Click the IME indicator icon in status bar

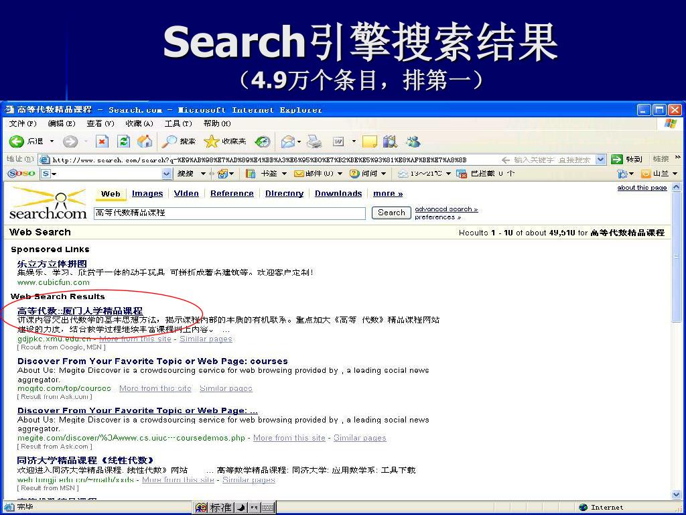click(201, 508)
